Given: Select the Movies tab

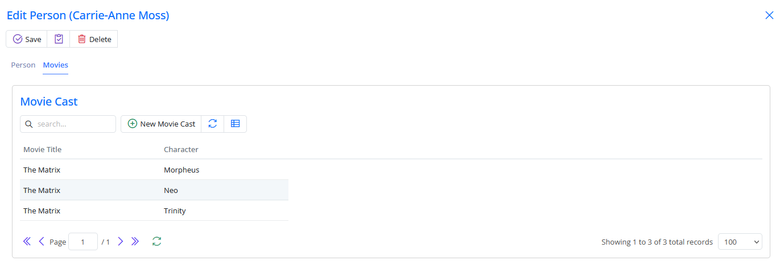Looking at the screenshot, I should tap(56, 65).
